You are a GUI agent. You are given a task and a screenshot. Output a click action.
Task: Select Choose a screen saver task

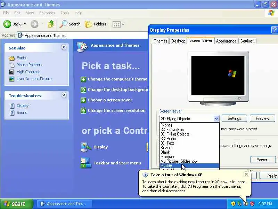click(110, 100)
